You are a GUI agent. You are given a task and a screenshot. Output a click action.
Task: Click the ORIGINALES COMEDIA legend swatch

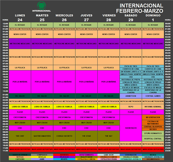(108, 157)
